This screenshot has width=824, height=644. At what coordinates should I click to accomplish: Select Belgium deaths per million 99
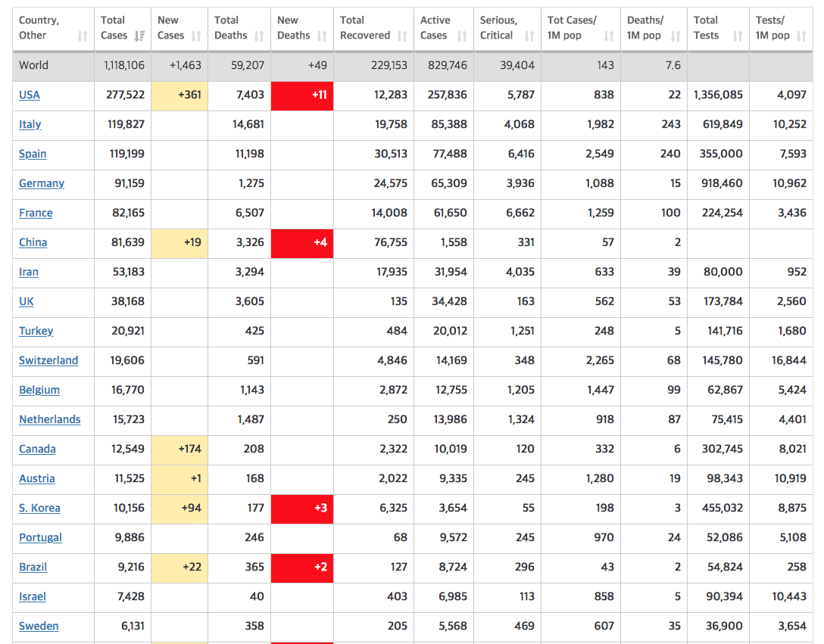tap(674, 390)
